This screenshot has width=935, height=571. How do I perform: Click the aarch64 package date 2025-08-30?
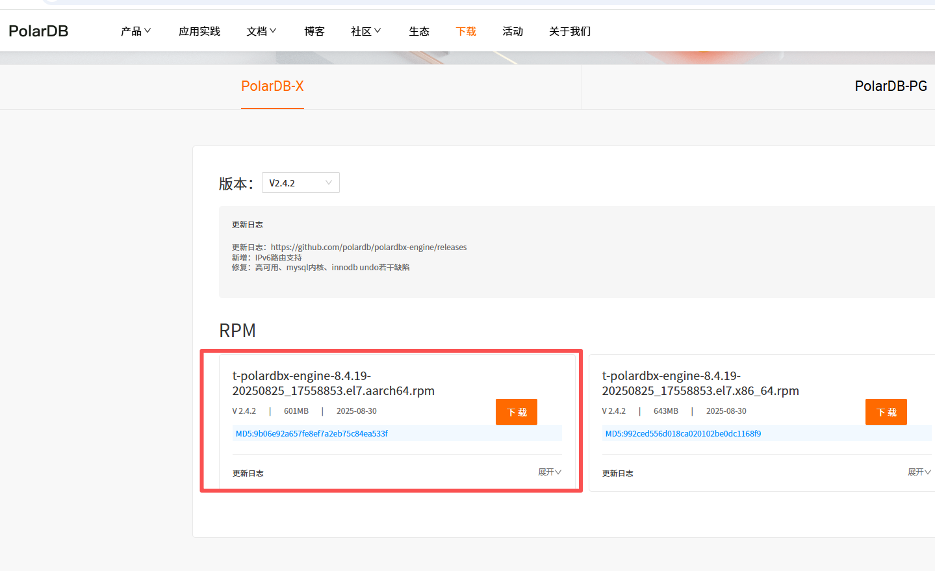point(357,411)
